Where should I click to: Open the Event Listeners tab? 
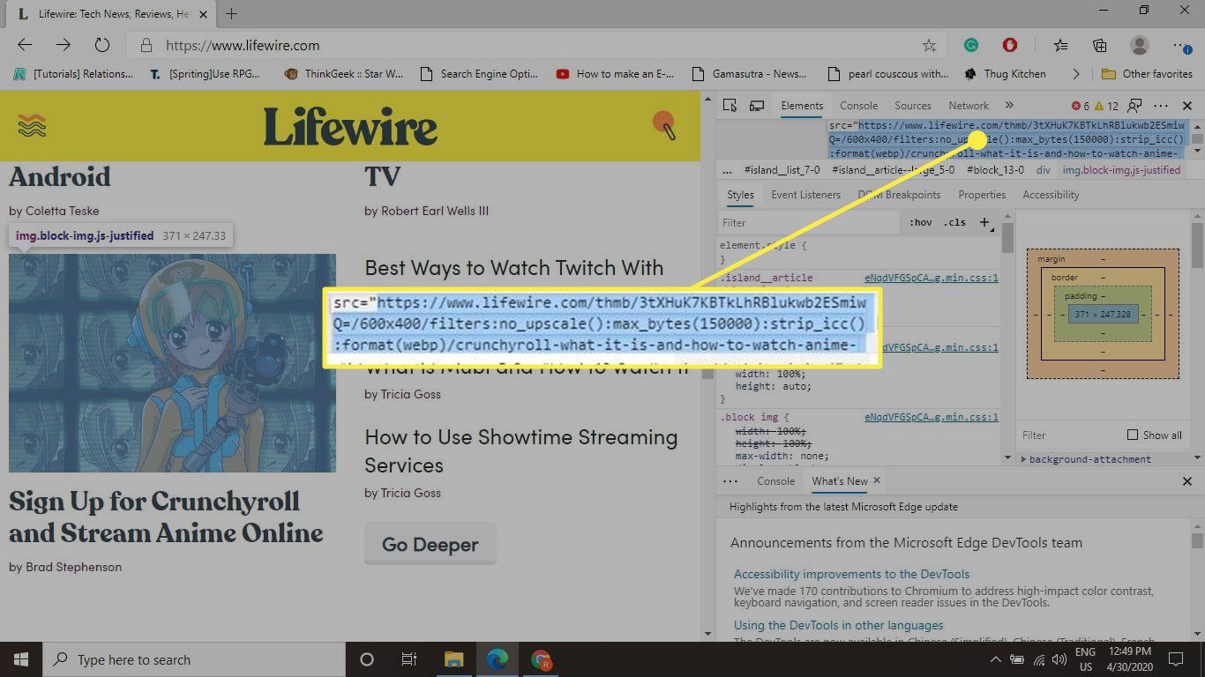[805, 195]
